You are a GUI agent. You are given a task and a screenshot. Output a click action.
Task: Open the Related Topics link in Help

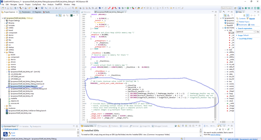pos(244,22)
